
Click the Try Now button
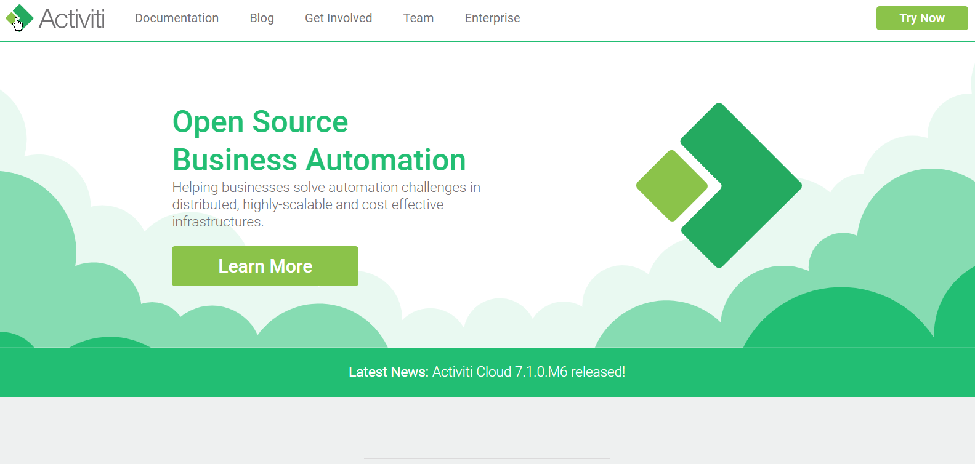922,18
